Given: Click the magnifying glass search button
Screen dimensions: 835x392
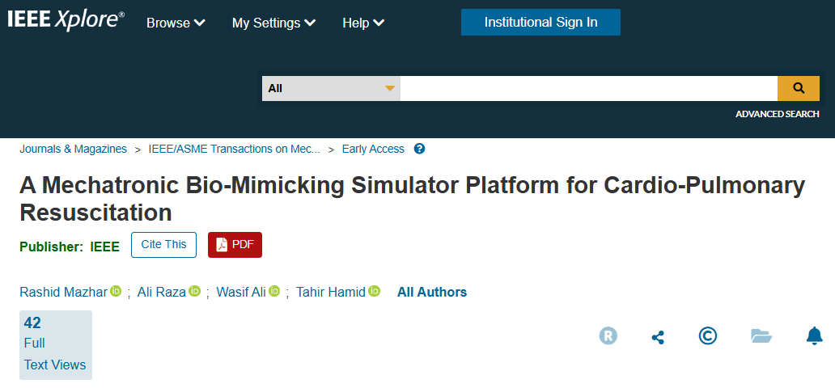Looking at the screenshot, I should point(798,88).
